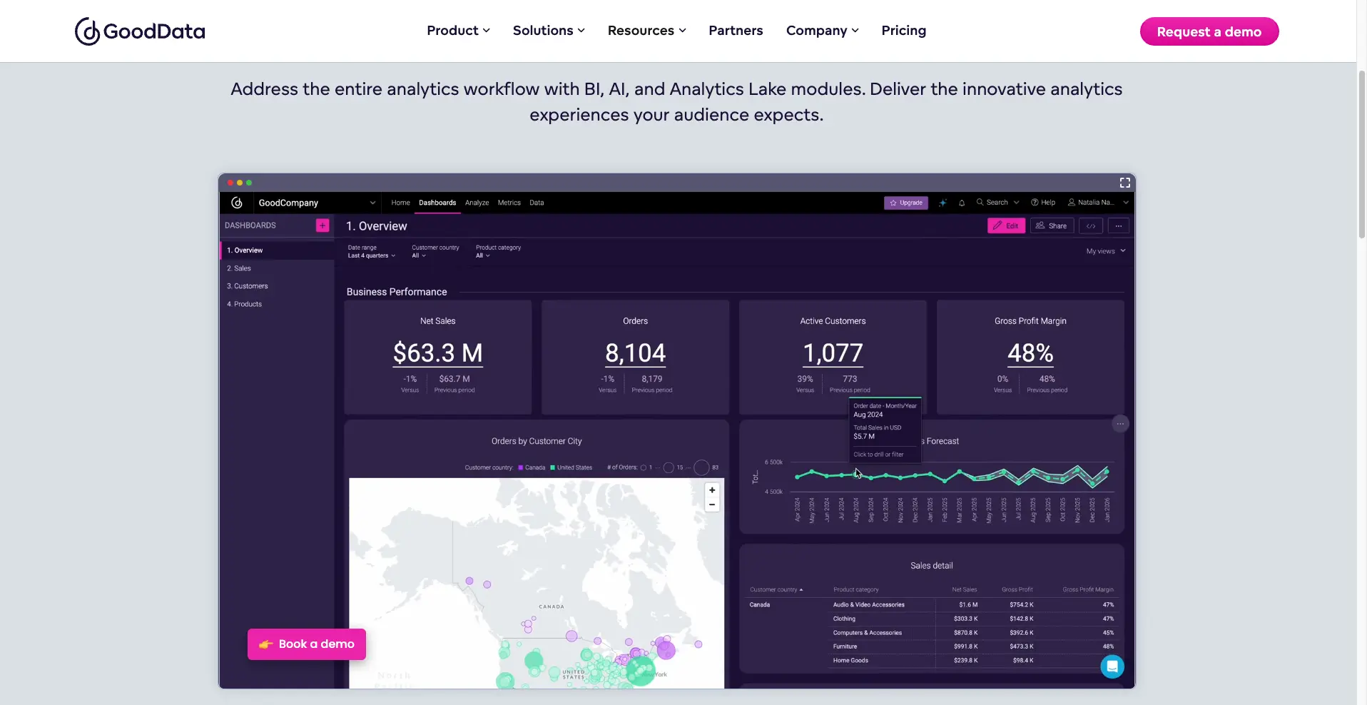This screenshot has width=1367, height=705.
Task: Open the Natalia Na... user menu
Action: (x=1097, y=203)
